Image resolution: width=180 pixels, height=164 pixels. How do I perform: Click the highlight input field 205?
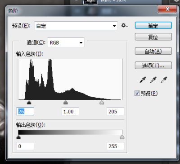[x=115, y=112]
